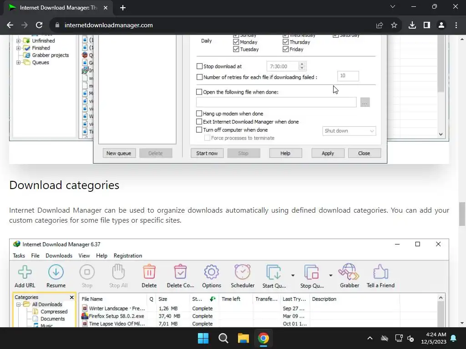Open Chrome three-dot menu

click(x=456, y=25)
